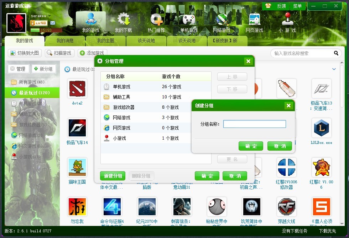
Task: Cancel the 创建分组 dialog with 取消
Action: 280,146
